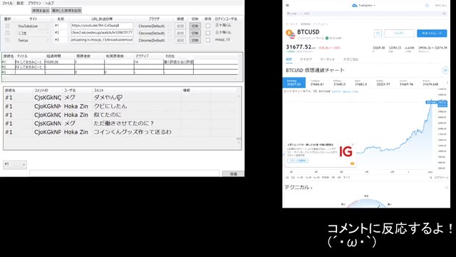Open the プラグイン menu

click(x=34, y=3)
